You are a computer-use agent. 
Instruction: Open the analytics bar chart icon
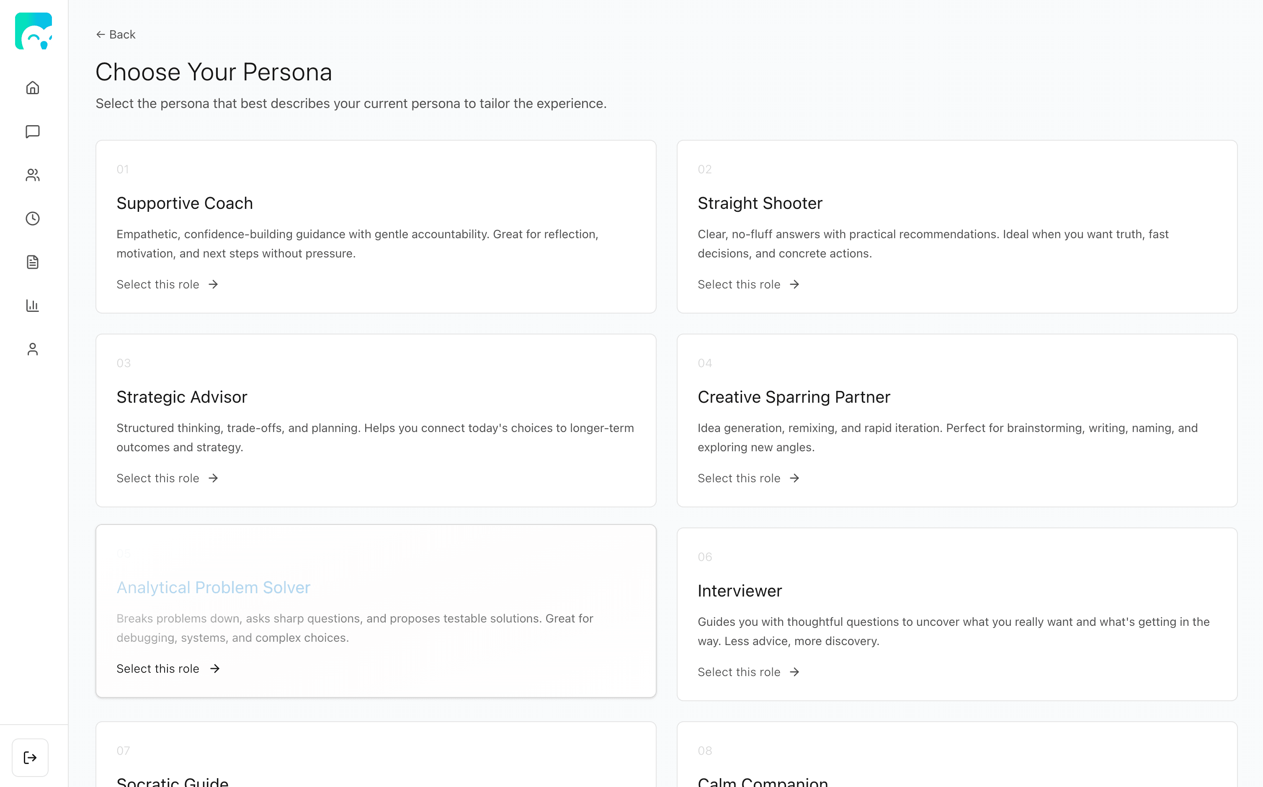33,306
